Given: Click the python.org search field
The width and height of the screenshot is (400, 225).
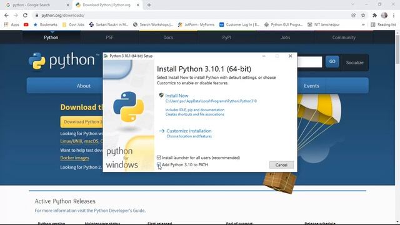Looking at the screenshot, I should coord(310,62).
